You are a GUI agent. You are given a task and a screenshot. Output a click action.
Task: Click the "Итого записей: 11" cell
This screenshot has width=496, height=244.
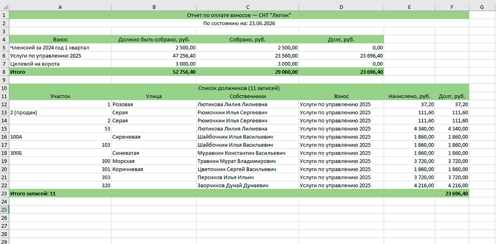60,193
